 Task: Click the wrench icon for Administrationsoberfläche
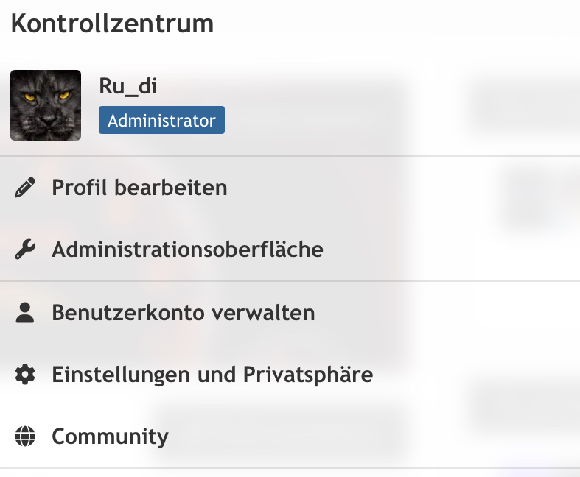pos(25,250)
